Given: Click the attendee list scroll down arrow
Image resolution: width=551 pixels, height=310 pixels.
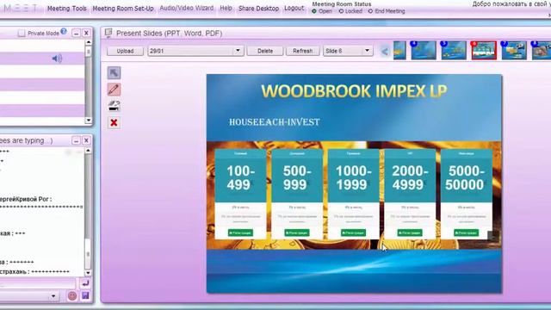Looking at the screenshot, I should (x=89, y=121).
